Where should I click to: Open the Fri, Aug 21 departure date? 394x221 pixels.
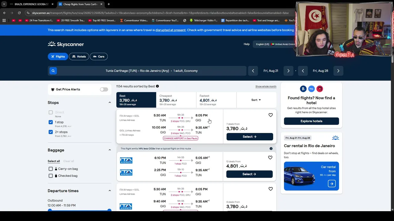(x=271, y=71)
